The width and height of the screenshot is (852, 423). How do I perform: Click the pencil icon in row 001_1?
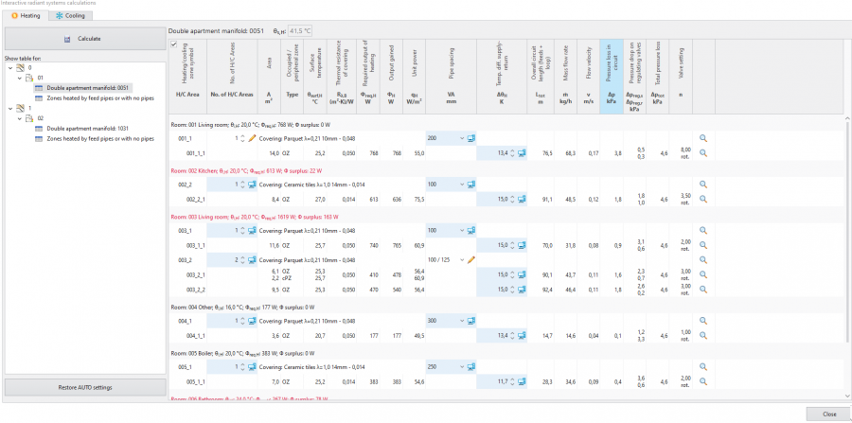(252, 138)
